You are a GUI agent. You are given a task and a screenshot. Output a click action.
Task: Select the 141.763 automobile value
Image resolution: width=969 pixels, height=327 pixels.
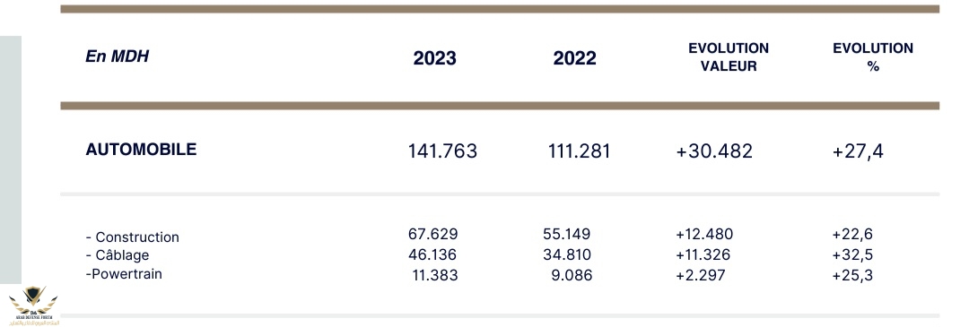click(x=442, y=151)
